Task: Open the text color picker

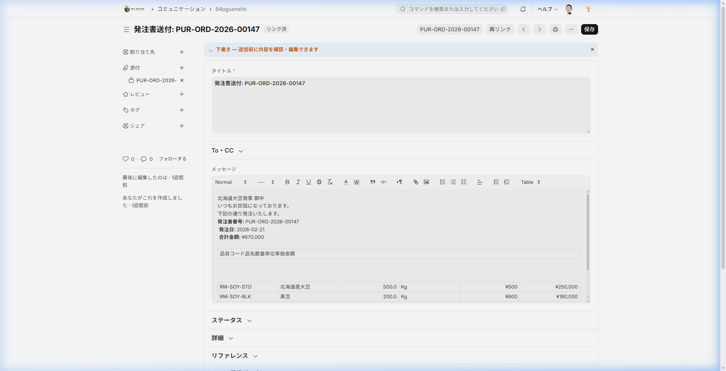Action: [346, 182]
